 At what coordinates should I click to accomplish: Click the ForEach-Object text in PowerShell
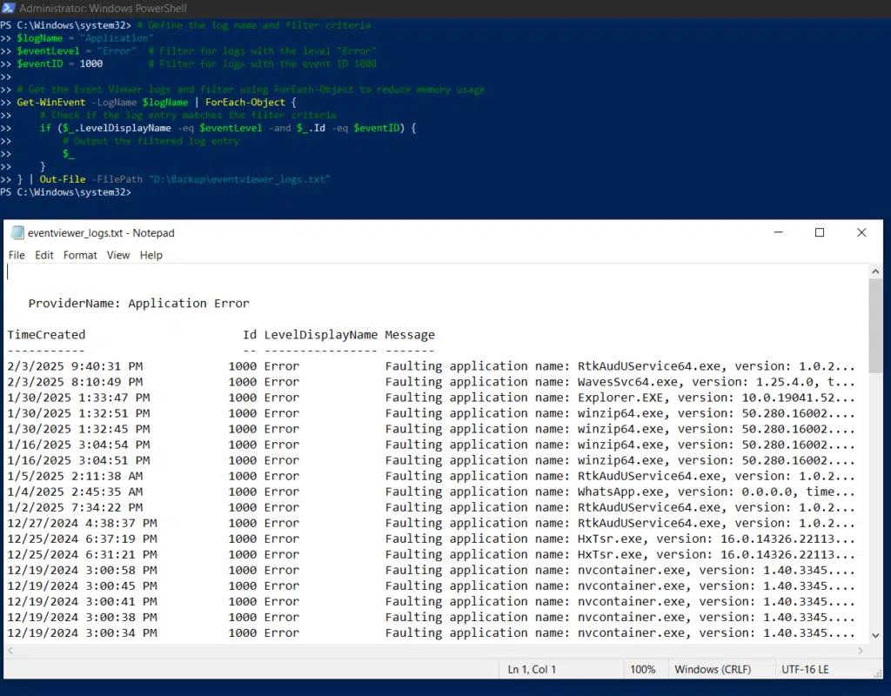(x=245, y=103)
